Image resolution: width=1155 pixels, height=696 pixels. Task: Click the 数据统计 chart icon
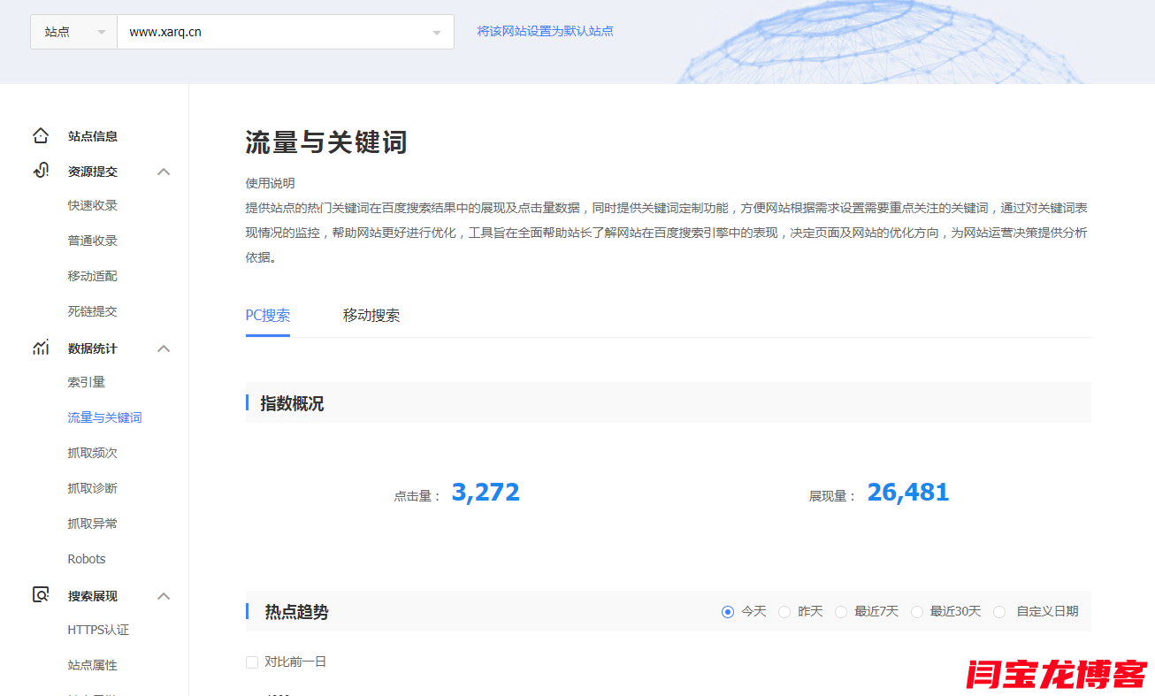pos(41,348)
